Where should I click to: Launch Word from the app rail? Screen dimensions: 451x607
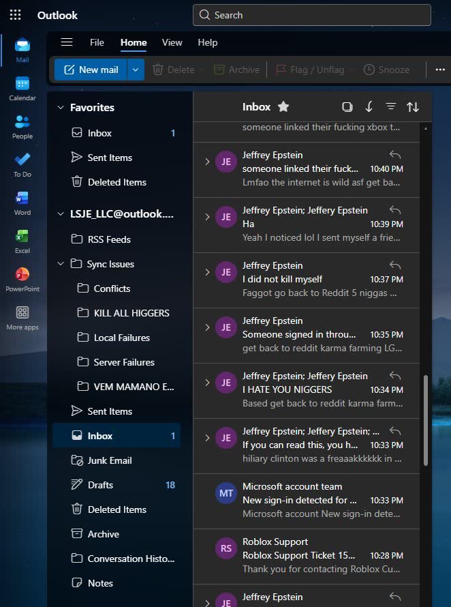click(x=22, y=203)
